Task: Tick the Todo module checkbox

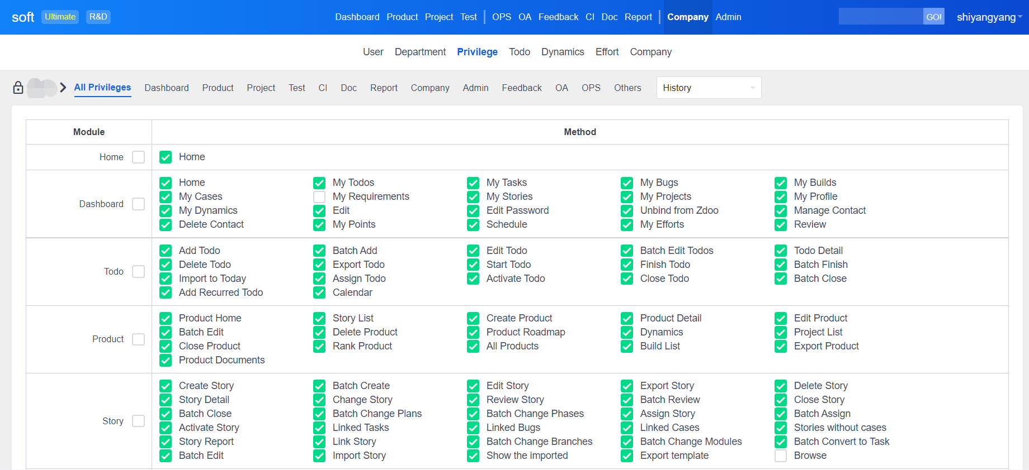Action: click(138, 272)
